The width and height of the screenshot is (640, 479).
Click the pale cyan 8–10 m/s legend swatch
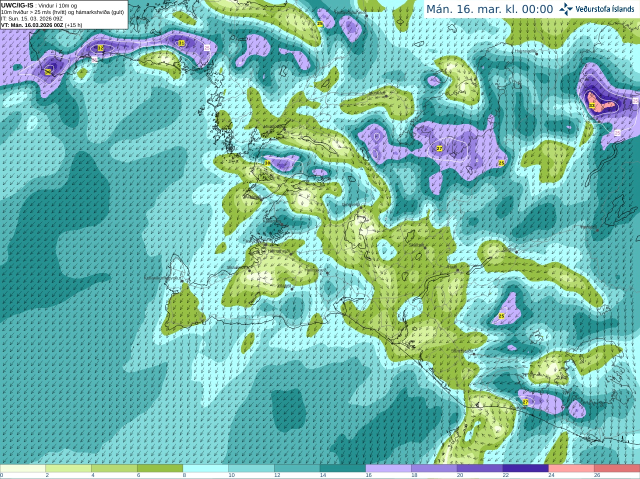[x=206, y=468]
